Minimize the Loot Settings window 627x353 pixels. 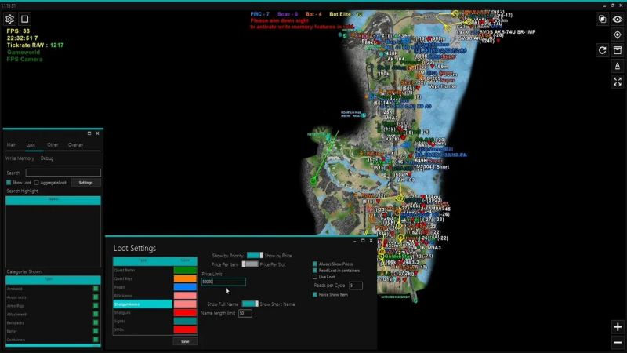click(355, 241)
